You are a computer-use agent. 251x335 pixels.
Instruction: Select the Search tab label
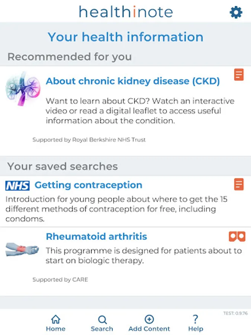(102, 329)
